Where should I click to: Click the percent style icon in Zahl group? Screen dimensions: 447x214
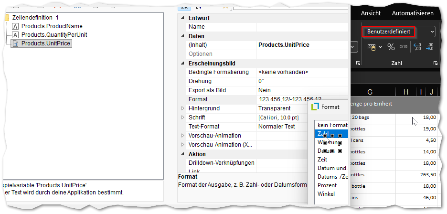(391, 47)
